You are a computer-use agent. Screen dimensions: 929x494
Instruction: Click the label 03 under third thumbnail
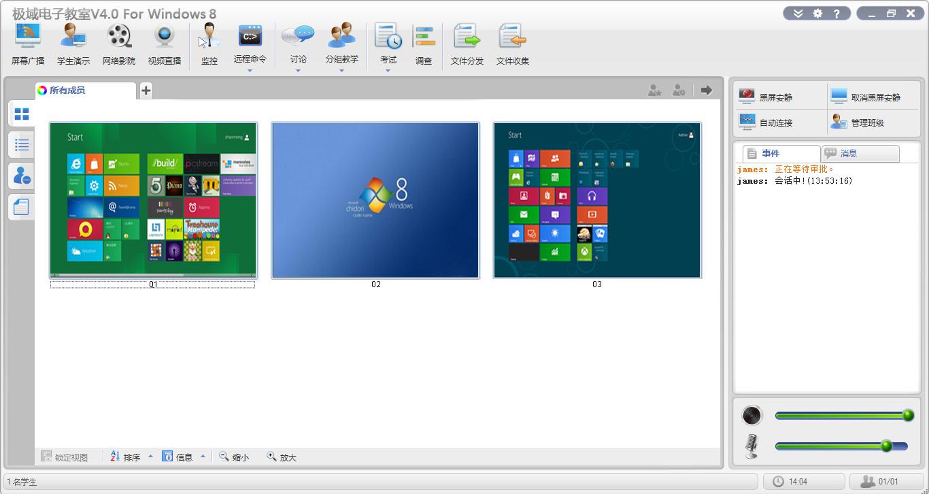click(597, 284)
